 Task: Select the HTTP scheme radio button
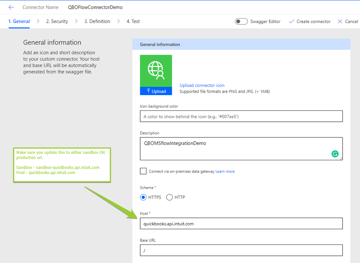169,197
